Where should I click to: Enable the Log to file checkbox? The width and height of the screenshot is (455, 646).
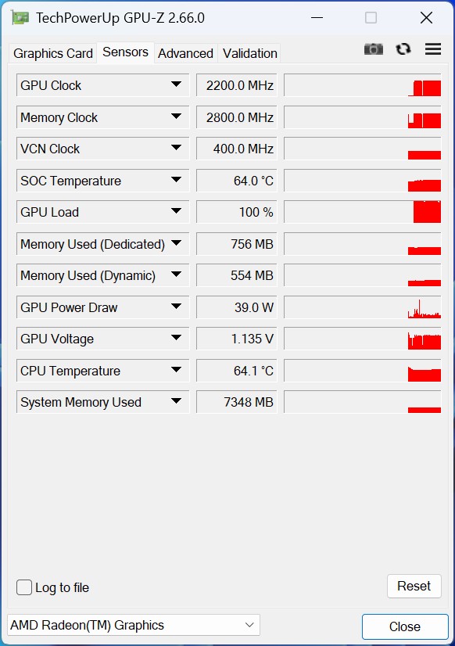point(24,587)
